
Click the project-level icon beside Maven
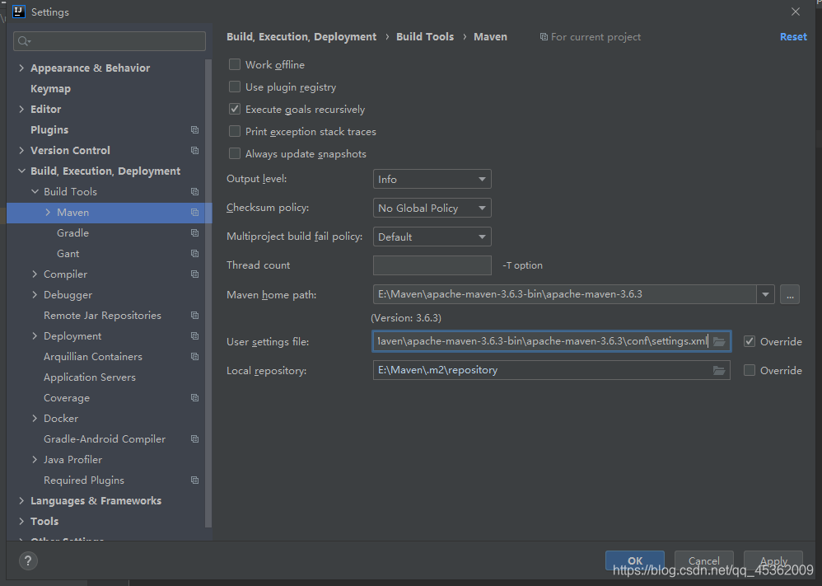(194, 213)
